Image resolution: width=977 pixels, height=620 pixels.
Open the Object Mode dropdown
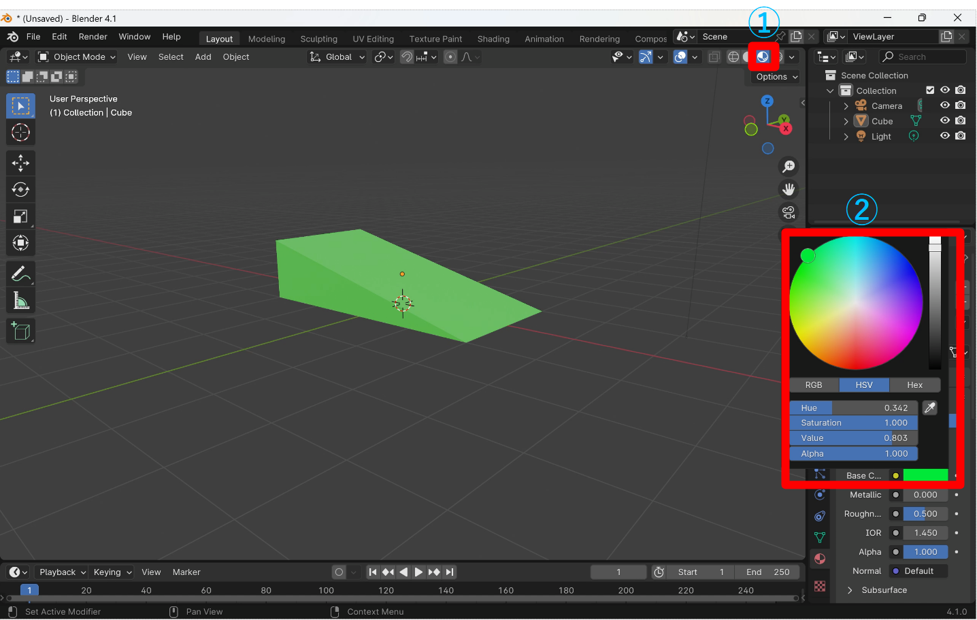point(77,57)
